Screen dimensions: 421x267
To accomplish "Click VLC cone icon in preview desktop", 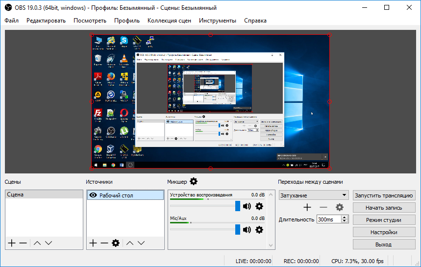I will pos(124,58).
